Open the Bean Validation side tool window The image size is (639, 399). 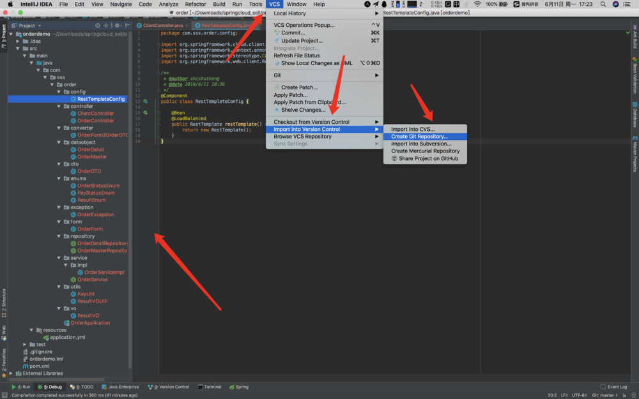tap(635, 76)
